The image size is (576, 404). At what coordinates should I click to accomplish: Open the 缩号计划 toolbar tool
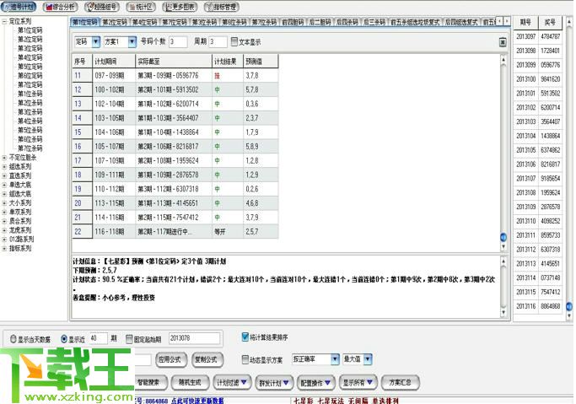coord(19,6)
